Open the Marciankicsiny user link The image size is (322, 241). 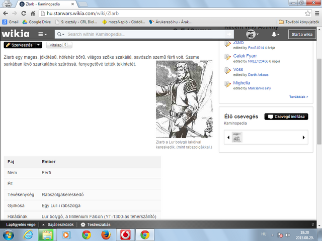pyautogui.click(x=260, y=88)
